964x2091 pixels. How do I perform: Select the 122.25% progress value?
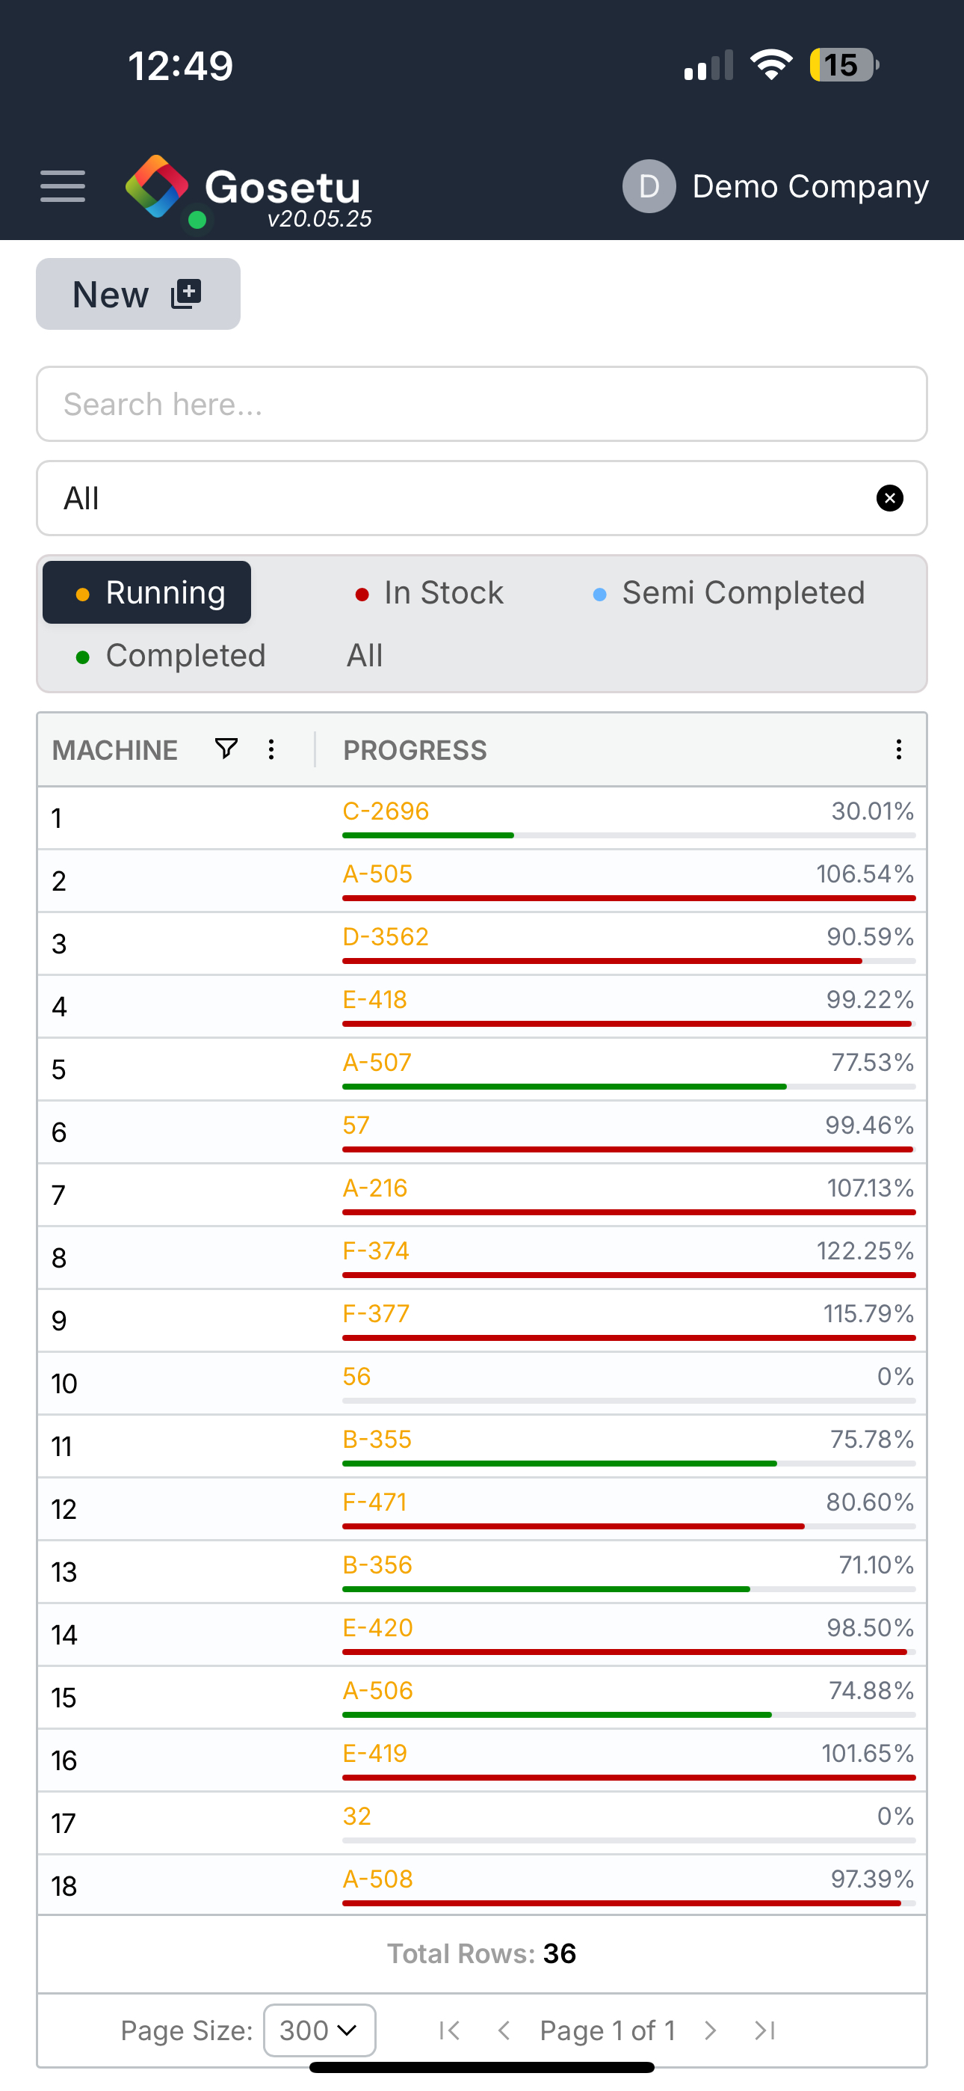coord(865,1251)
